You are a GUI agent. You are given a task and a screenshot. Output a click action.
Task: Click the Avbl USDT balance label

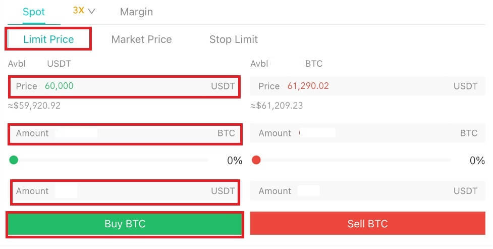pos(39,64)
